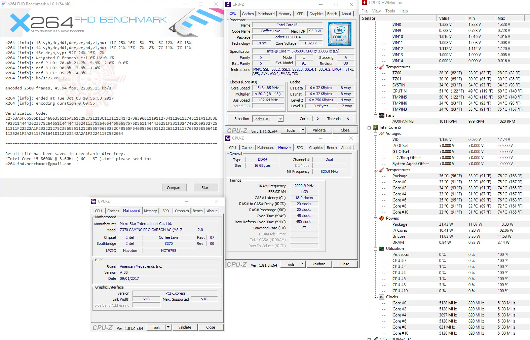Click the x264 FHD Benchmark title bar icon
Image resolution: width=530 pixels, height=340 pixels.
tap(4, 4)
